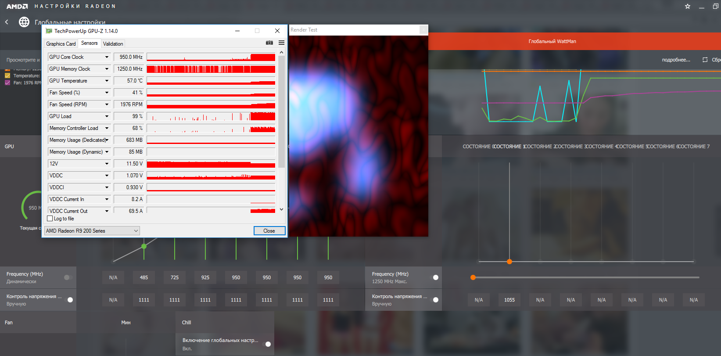
Task: Open the GPU Memory Clock sensor dropdown
Action: pyautogui.click(x=79, y=69)
